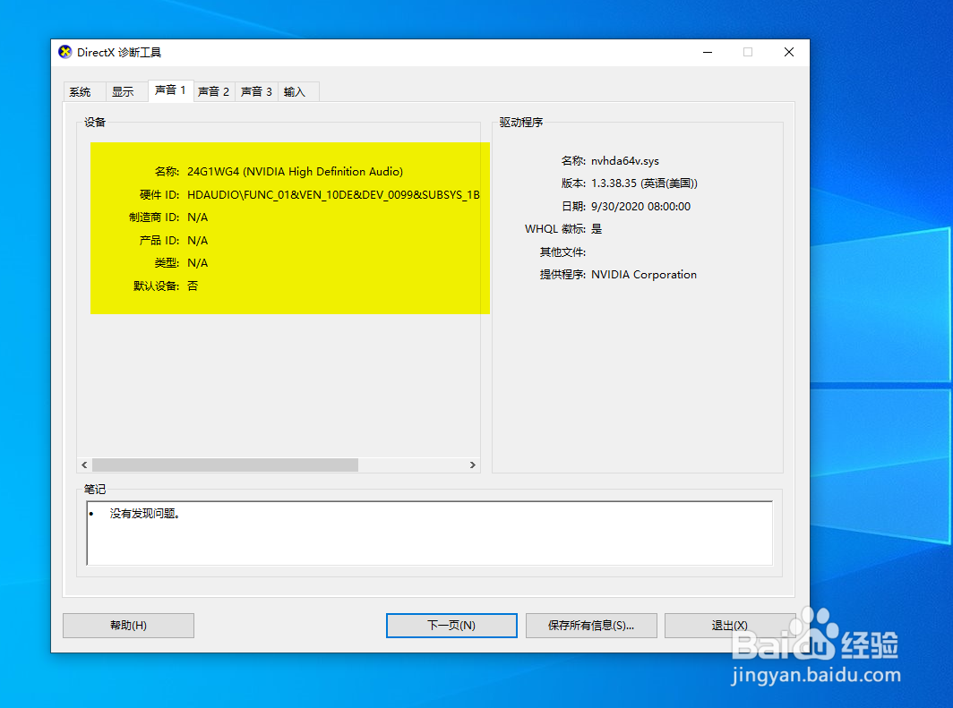The width and height of the screenshot is (953, 708).
Task: Click inside the 笔记 notes box
Action: click(x=430, y=533)
